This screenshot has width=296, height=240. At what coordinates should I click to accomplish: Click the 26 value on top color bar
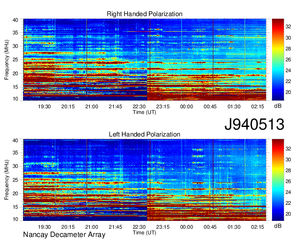pos(288,60)
